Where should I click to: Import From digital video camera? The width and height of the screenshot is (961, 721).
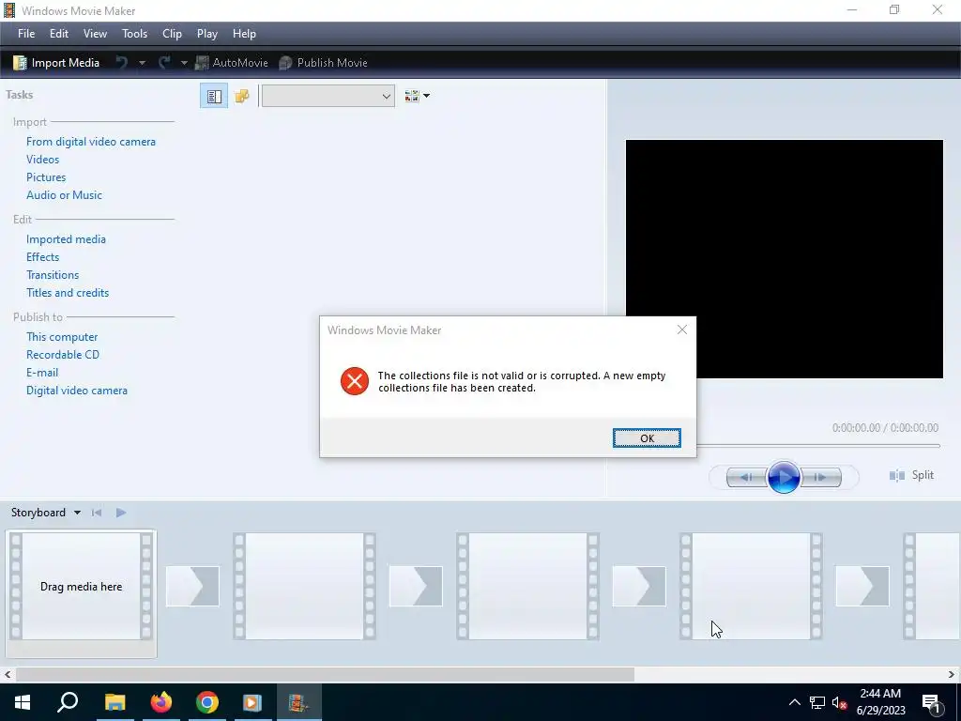91,142
